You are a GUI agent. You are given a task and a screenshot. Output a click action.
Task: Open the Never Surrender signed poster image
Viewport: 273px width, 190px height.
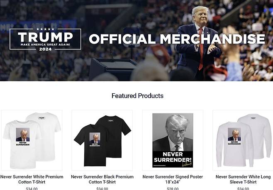pos(173,140)
